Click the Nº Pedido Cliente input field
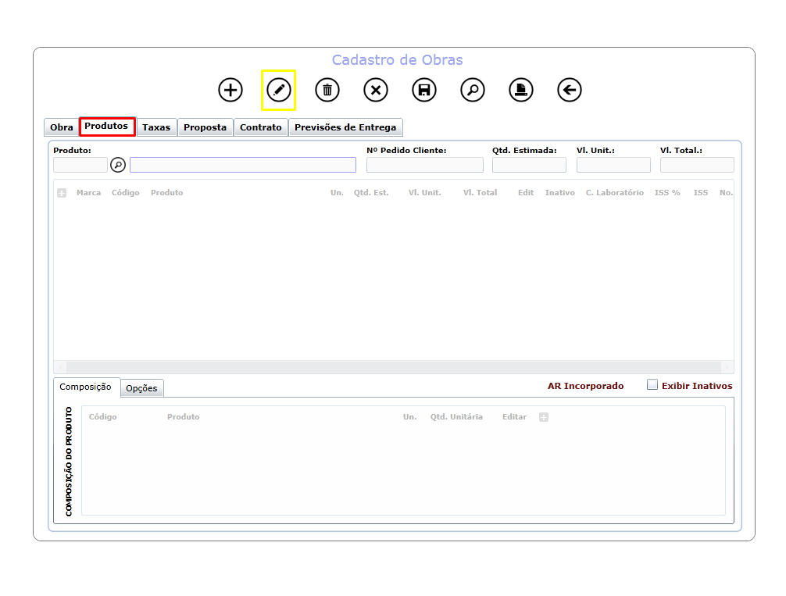Image resolution: width=786 pixels, height=596 pixels. (x=425, y=165)
